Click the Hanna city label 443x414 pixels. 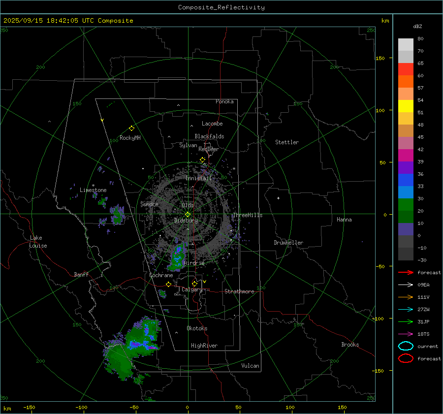[344, 220]
